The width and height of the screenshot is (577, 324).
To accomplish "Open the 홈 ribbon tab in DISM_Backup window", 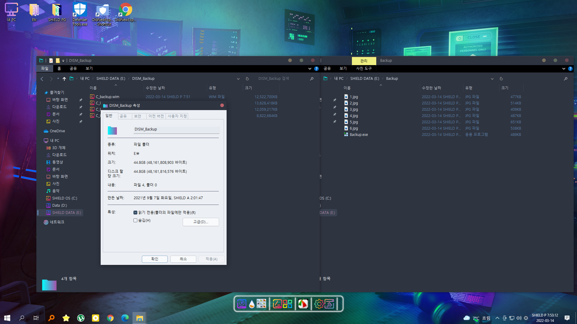I will [59, 69].
